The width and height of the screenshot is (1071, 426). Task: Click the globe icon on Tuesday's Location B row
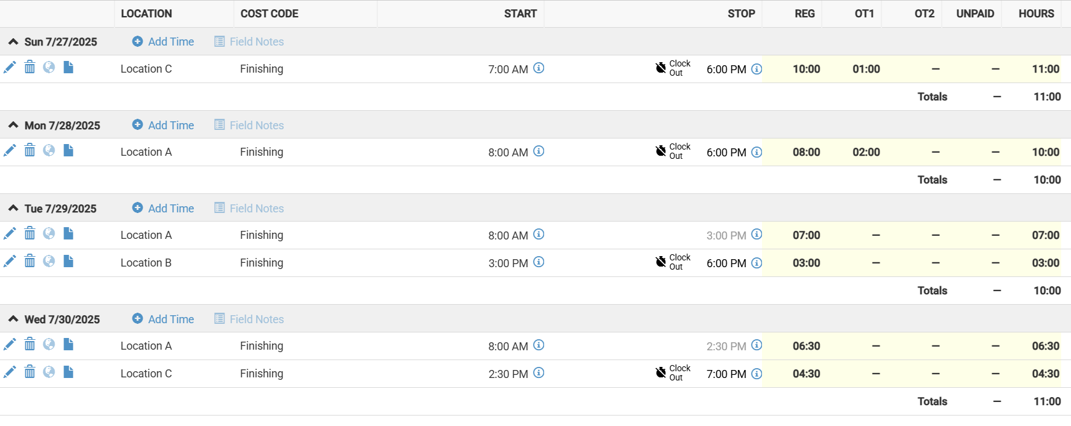[49, 261]
